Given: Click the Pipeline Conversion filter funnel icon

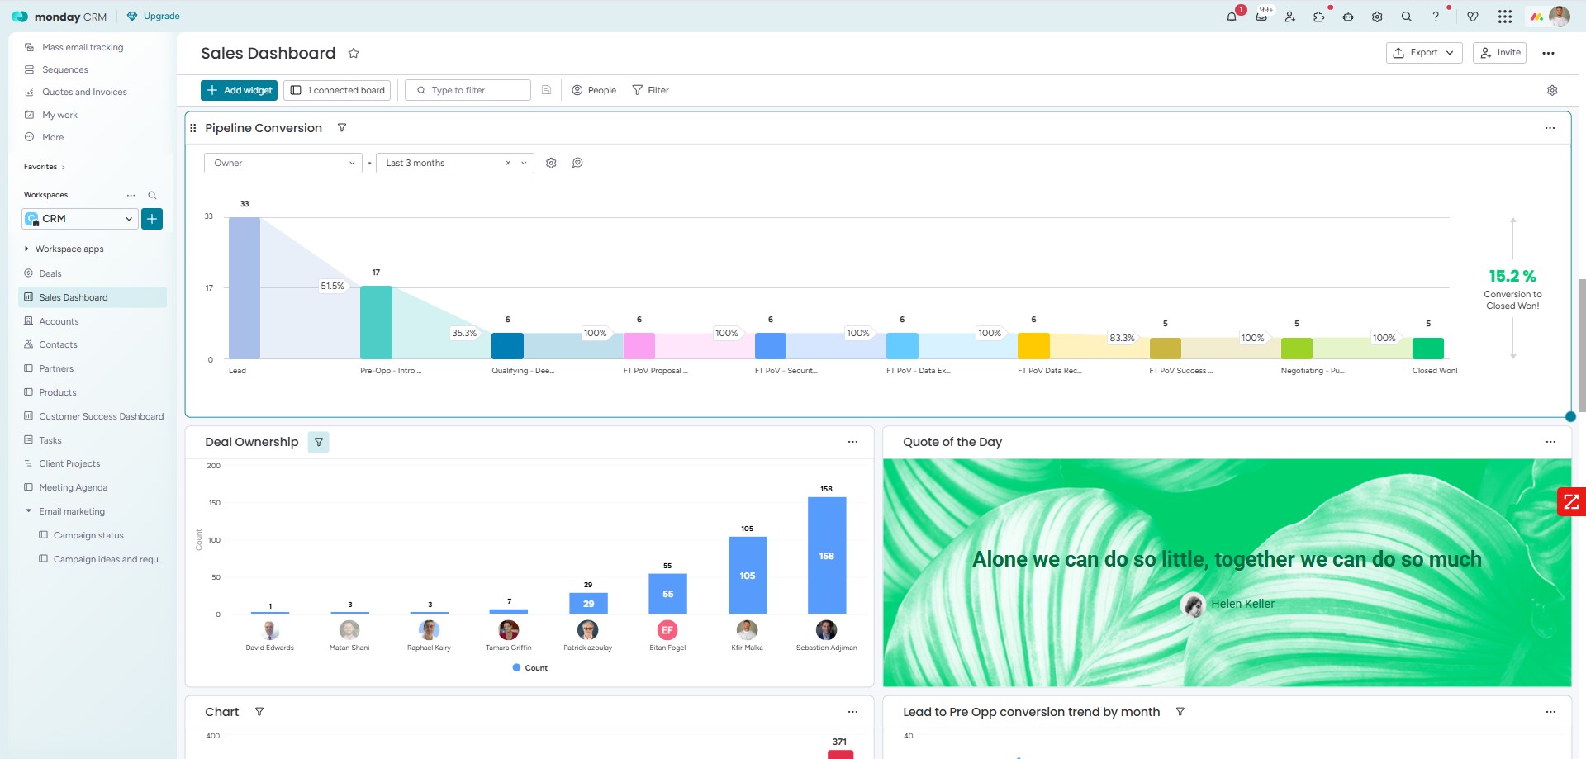Looking at the screenshot, I should click(x=342, y=128).
